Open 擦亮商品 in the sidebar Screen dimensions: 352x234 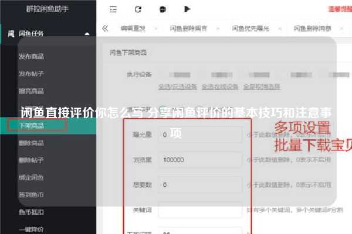click(31, 91)
